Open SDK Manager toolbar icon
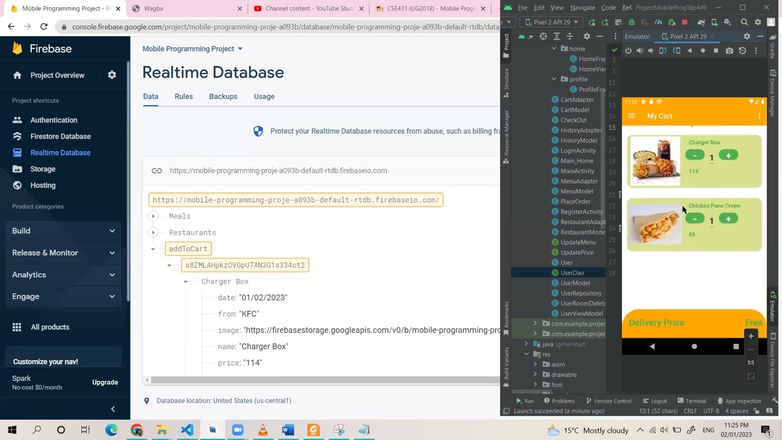 [728, 22]
